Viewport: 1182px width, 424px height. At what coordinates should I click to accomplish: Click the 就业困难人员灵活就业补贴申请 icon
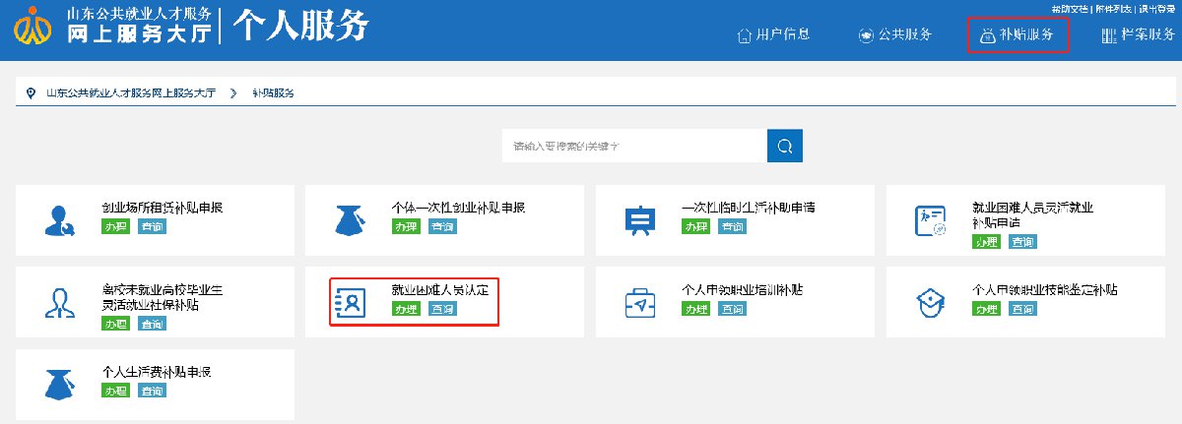(931, 220)
